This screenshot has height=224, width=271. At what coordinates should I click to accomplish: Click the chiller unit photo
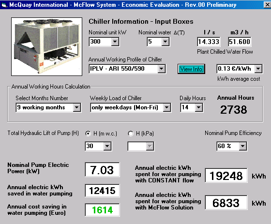pos(46,46)
